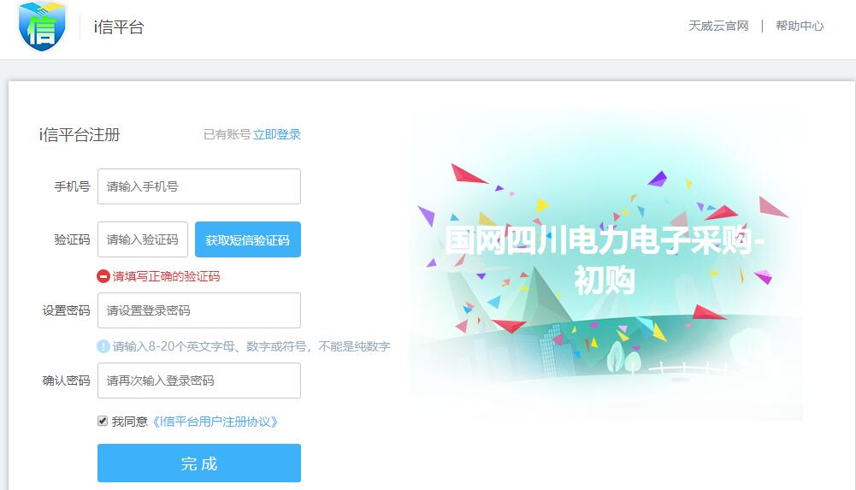The width and height of the screenshot is (856, 490).
Task: Click the 设置密码 field label
Action: point(66,310)
